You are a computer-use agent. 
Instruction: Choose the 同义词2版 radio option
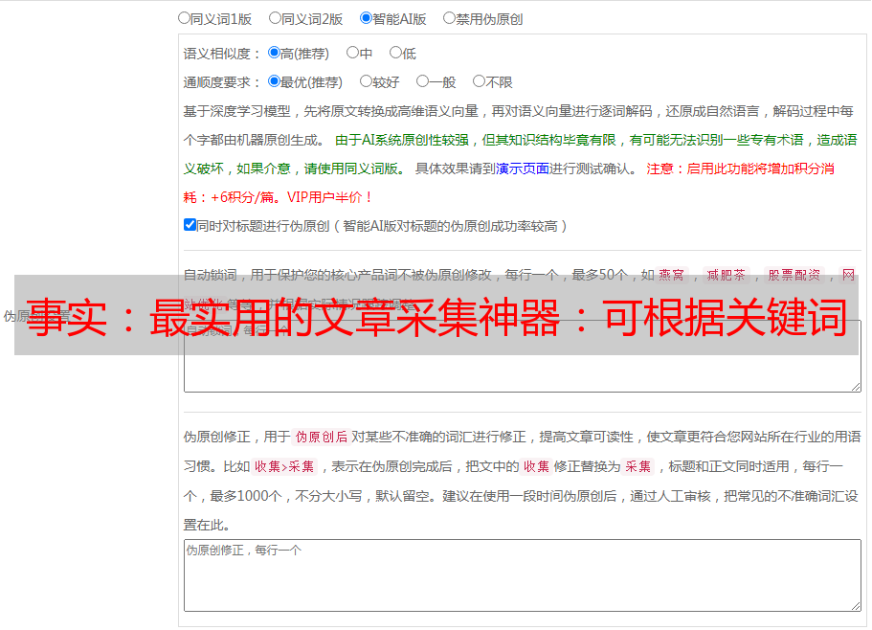(275, 17)
